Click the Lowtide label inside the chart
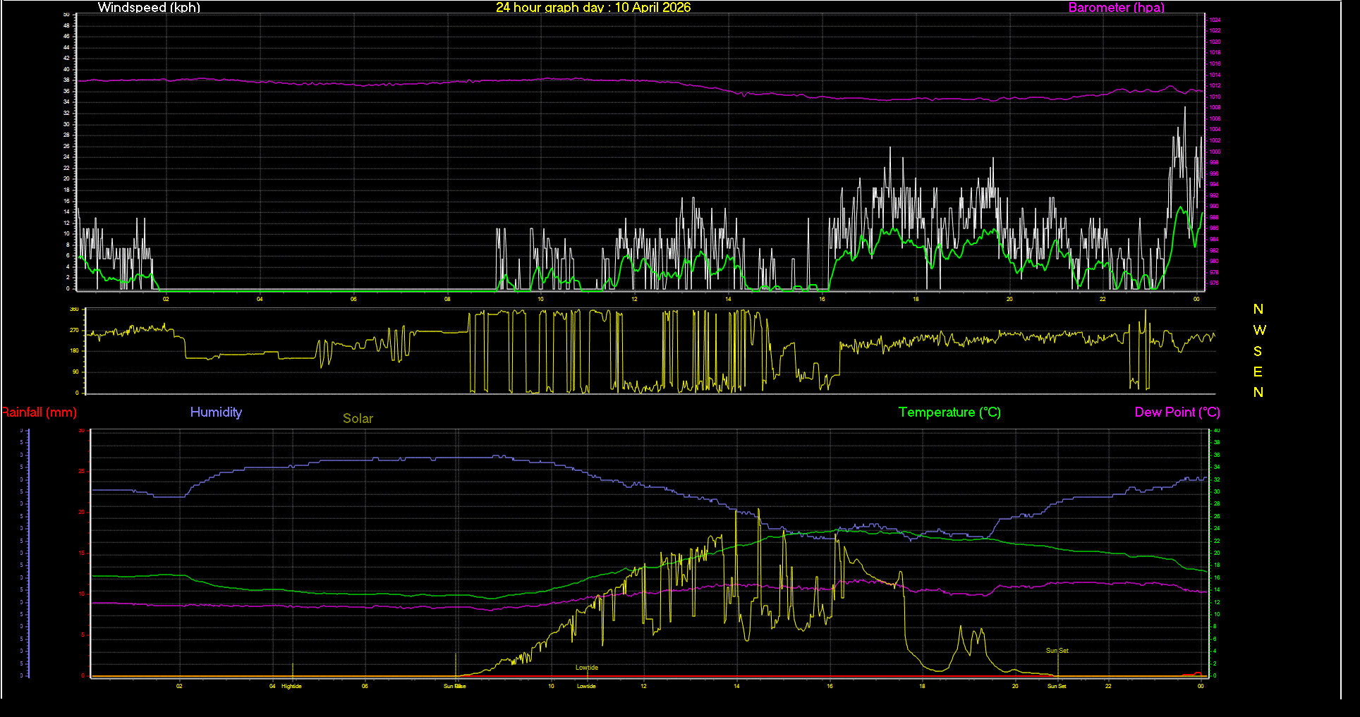Image resolution: width=1360 pixels, height=717 pixels. (x=587, y=666)
